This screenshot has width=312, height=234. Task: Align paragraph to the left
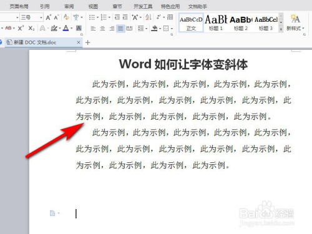pos(93,29)
